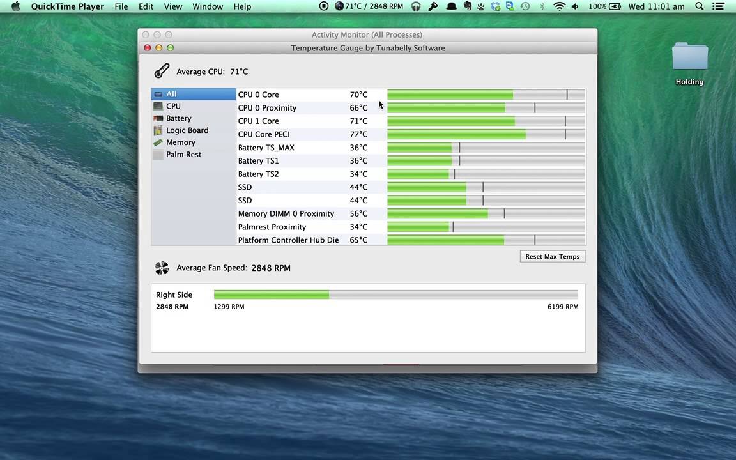736x460 pixels.
Task: Click the thermometer icon beside Average CPU
Action: 162,71
